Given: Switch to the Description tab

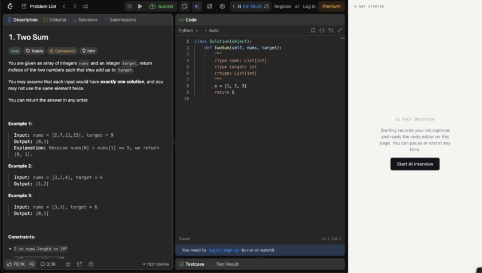Looking at the screenshot, I should tap(23, 20).
